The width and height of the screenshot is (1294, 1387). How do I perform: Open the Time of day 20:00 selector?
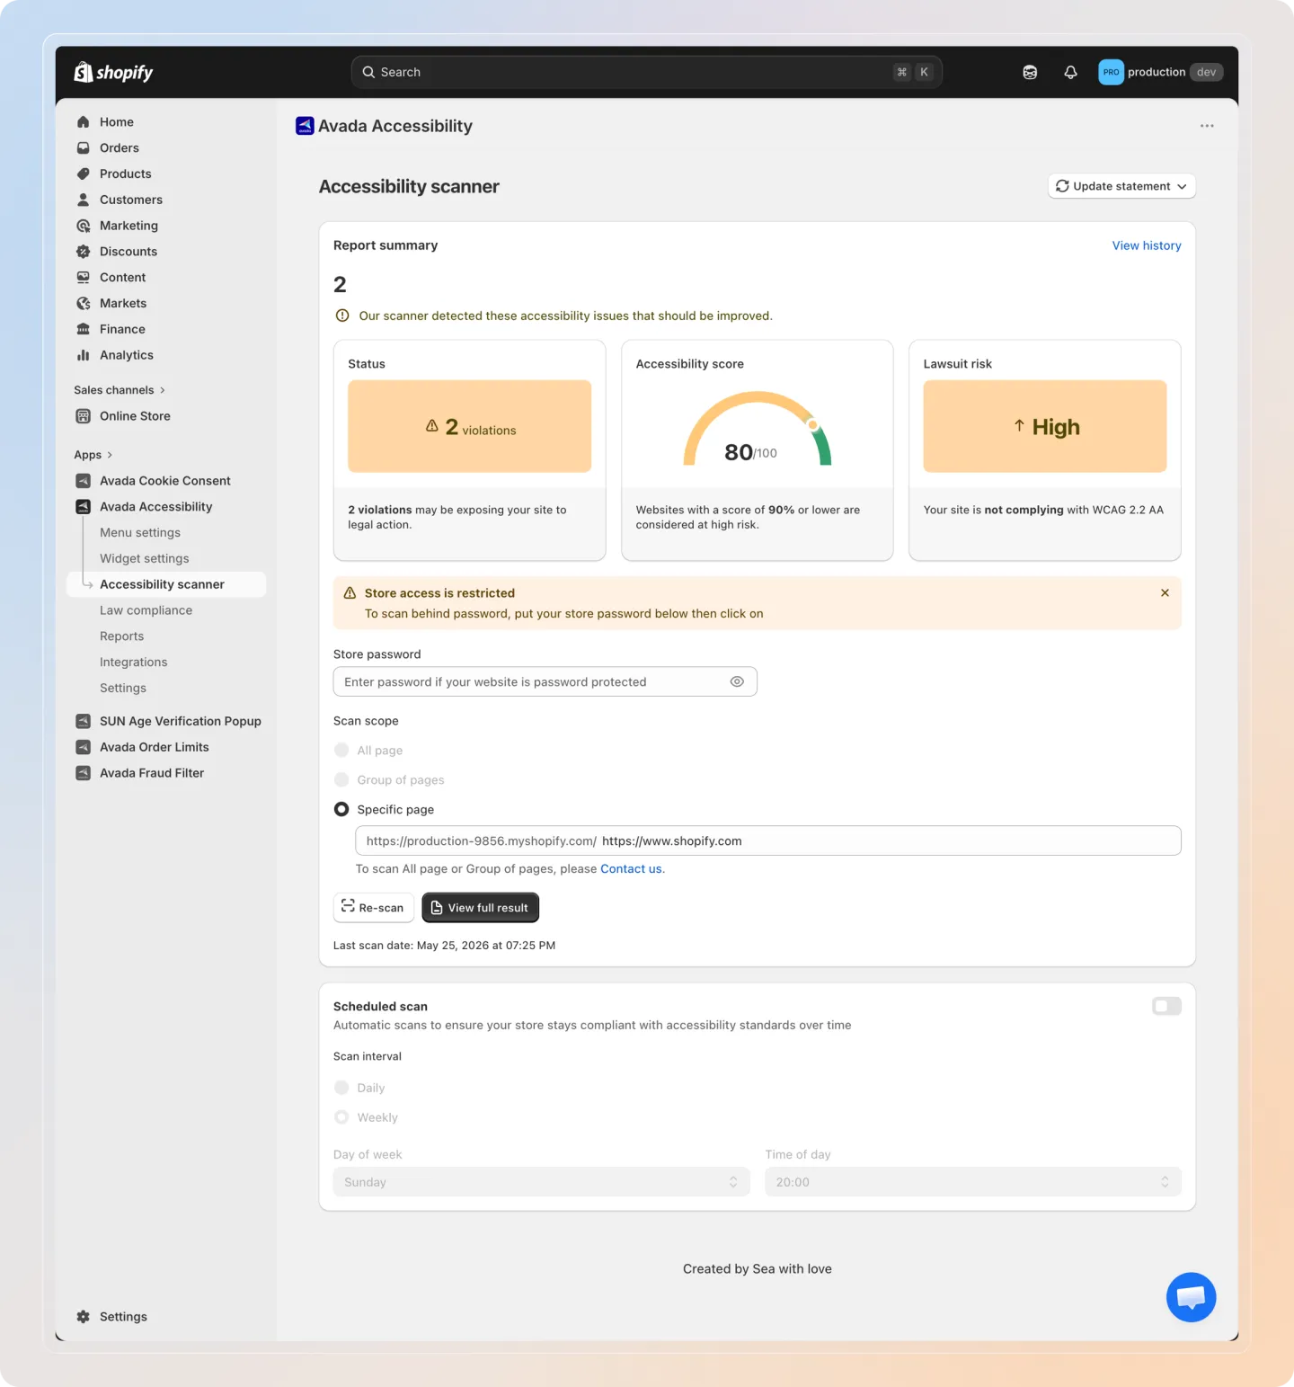pyautogui.click(x=973, y=1182)
